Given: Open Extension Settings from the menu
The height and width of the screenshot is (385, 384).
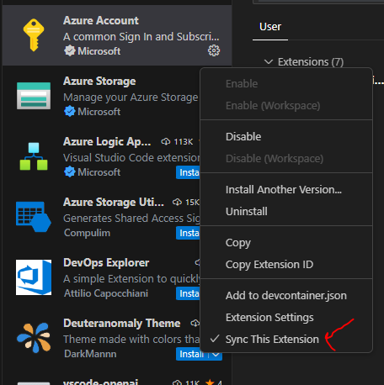Looking at the screenshot, I should coord(269,318).
